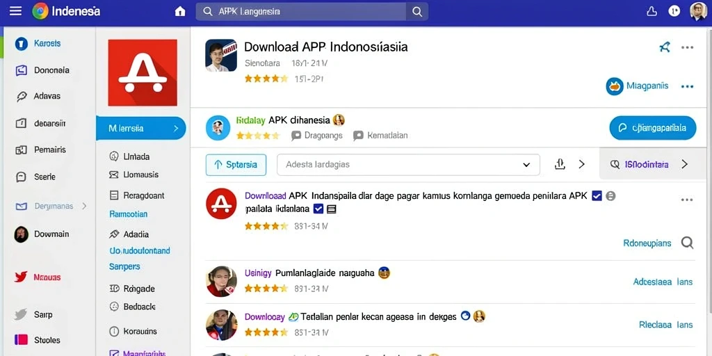
Task: Go to the home icon
Action: 180,12
